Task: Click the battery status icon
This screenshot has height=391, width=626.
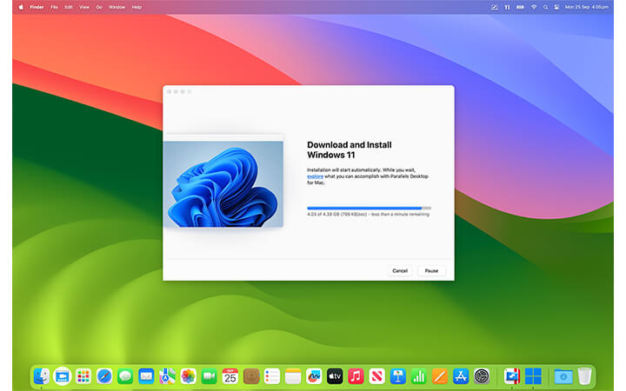Action: point(520,7)
